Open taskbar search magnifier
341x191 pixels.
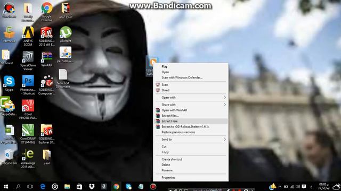click(x=18, y=186)
